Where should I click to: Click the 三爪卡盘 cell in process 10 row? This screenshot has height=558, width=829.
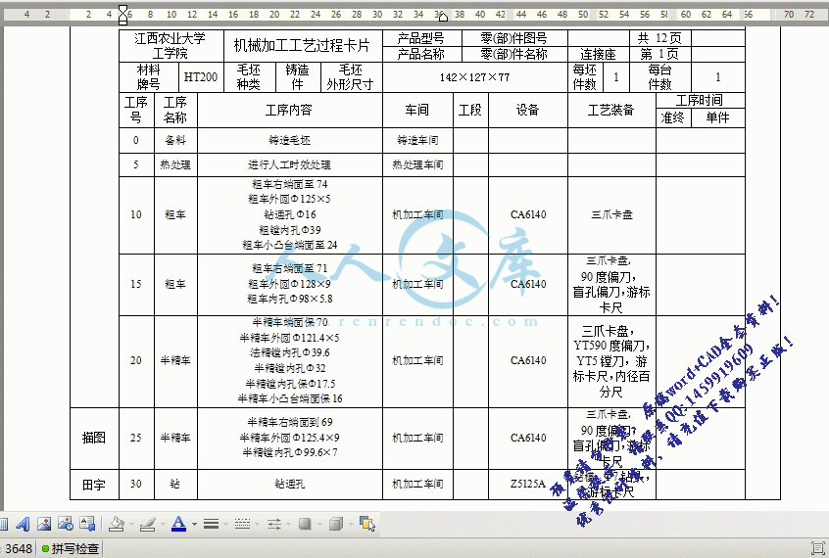[x=611, y=214]
